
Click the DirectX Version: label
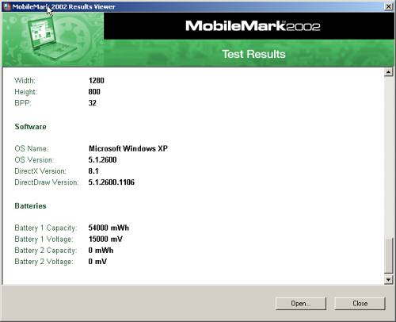tap(40, 171)
